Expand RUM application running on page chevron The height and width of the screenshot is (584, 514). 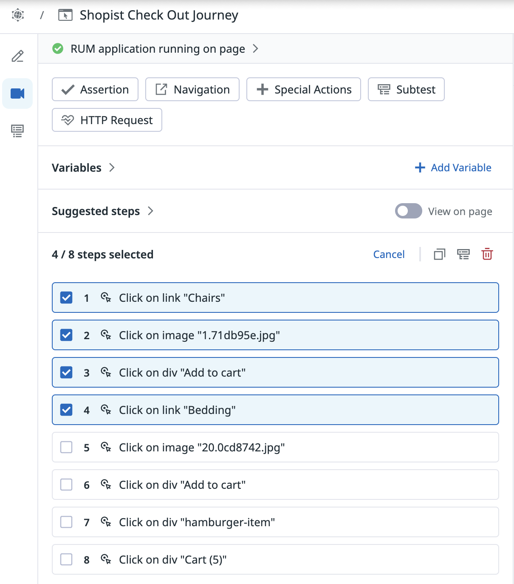tap(255, 49)
